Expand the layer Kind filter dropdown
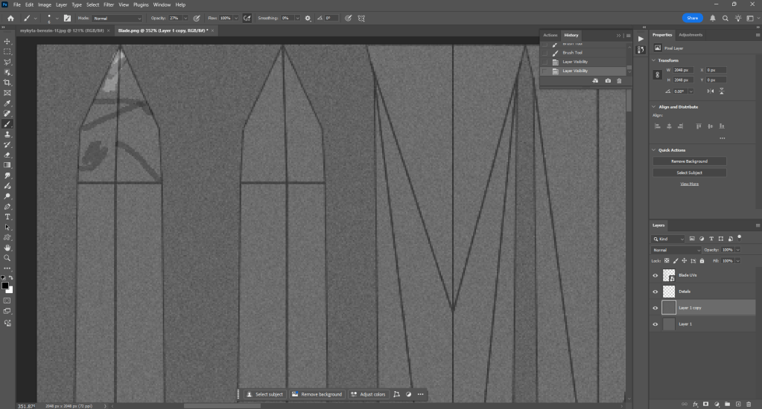The height and width of the screenshot is (409, 762). (669, 239)
